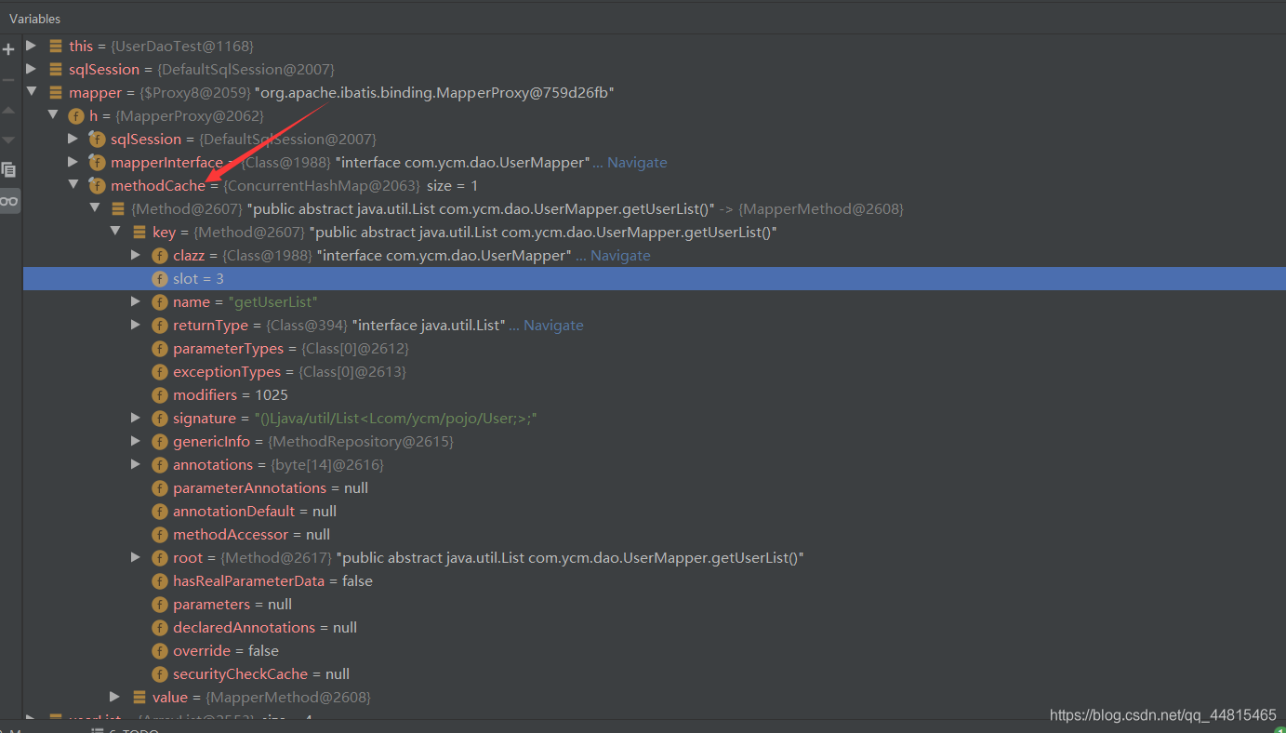The width and height of the screenshot is (1286, 733).
Task: Click the field icon beside parameters
Action: (160, 605)
